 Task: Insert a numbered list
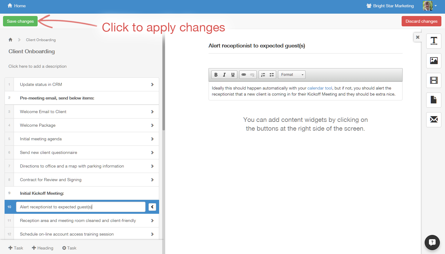(x=263, y=75)
